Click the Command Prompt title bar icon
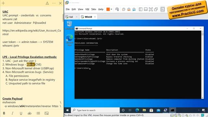The image size is (208, 117). 77,29
